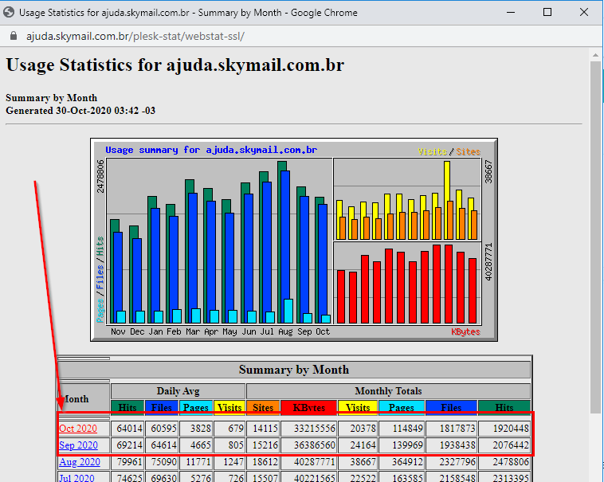This screenshot has width=604, height=482.
Task: Maximize the Chrome window
Action: (547, 12)
